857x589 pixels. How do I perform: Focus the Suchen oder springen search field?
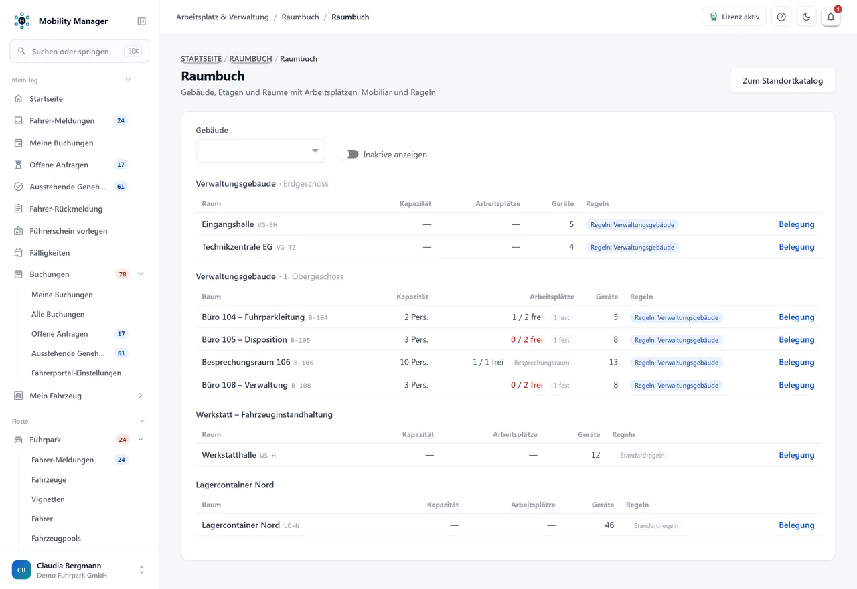[x=79, y=51]
